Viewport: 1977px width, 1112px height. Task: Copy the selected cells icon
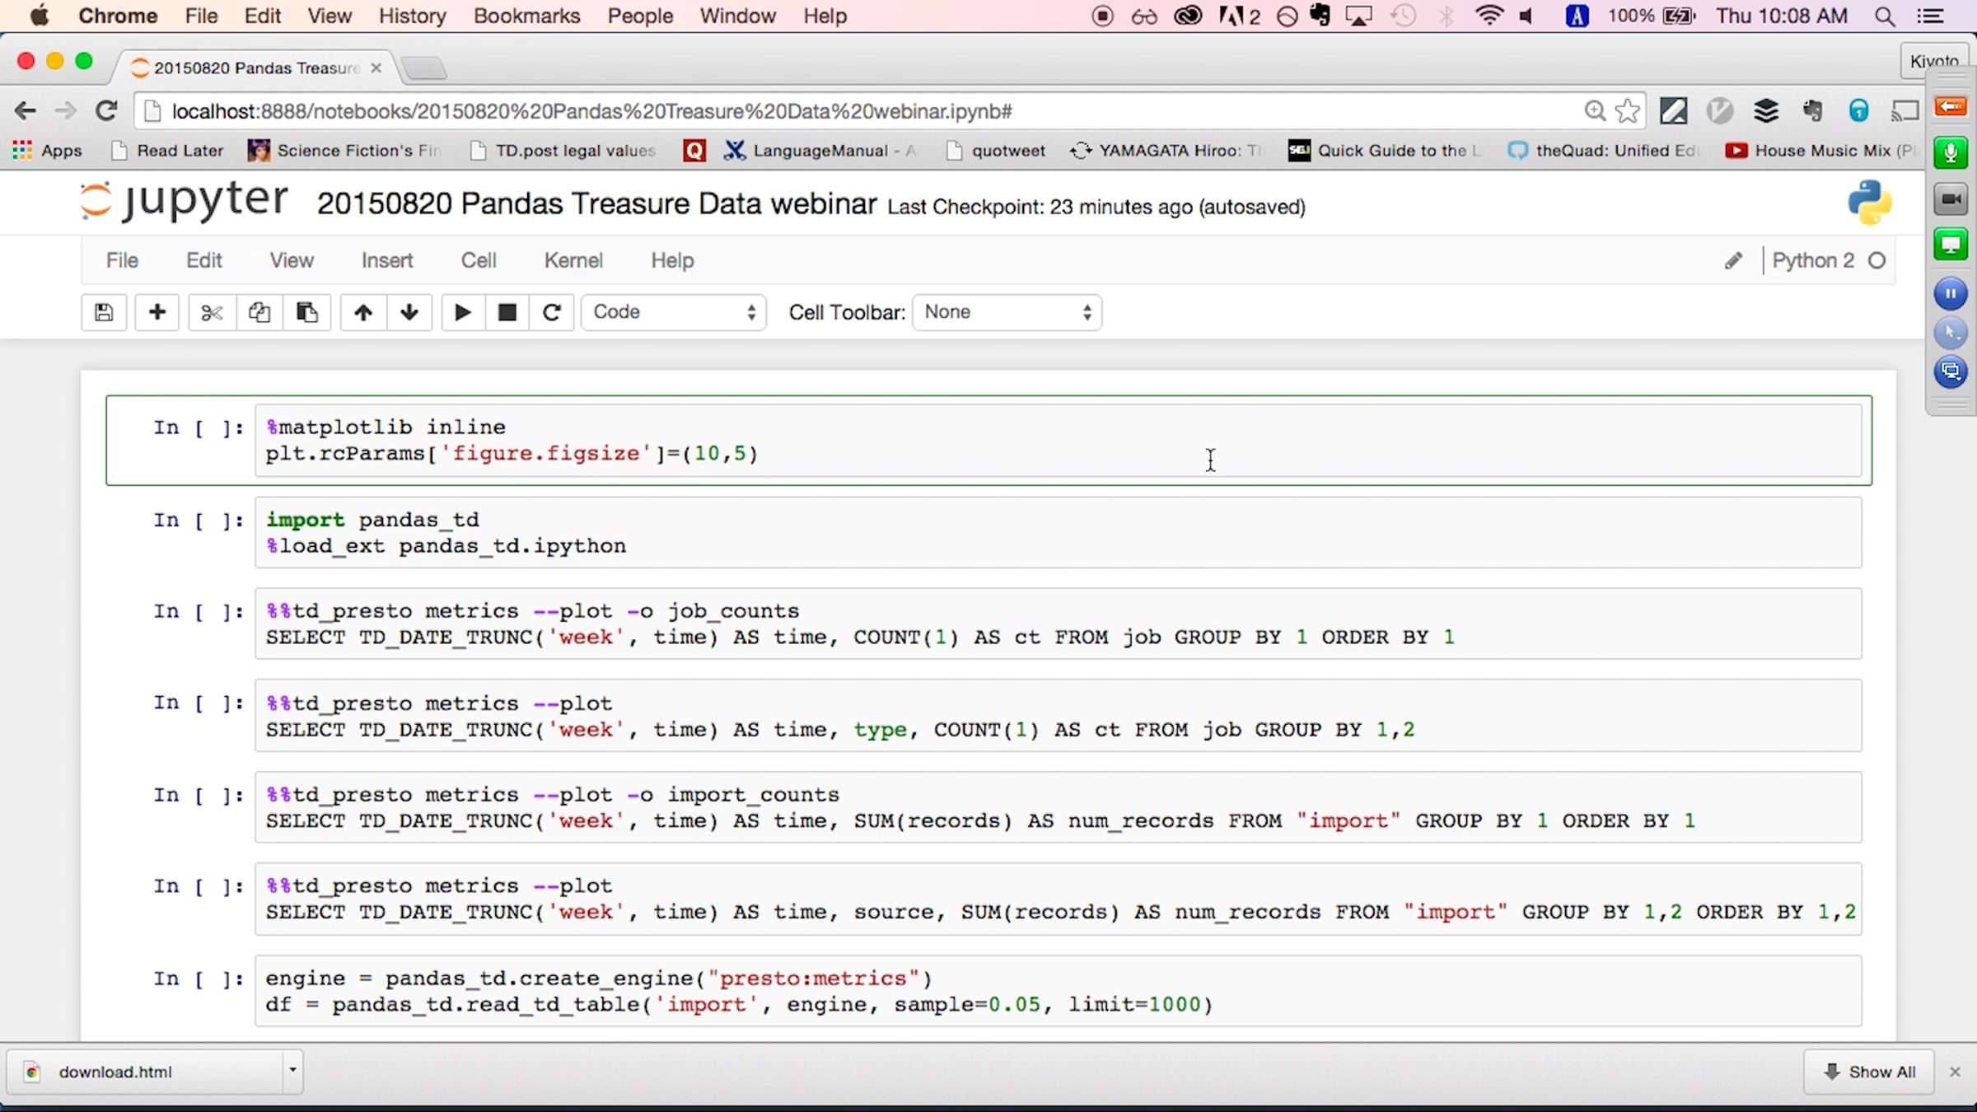click(259, 312)
